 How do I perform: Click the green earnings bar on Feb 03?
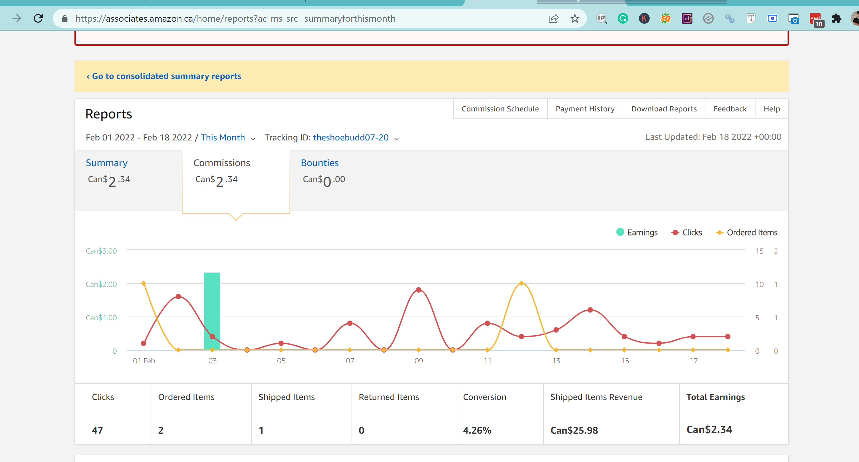pyautogui.click(x=212, y=311)
